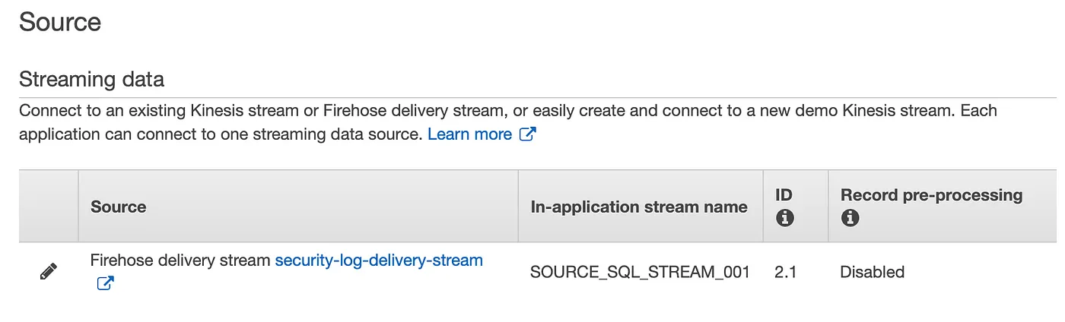Click the Streaming data subheading
The image size is (1065, 322).
91,79
